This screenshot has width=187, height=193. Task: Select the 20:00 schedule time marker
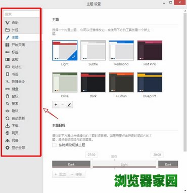[157, 155]
